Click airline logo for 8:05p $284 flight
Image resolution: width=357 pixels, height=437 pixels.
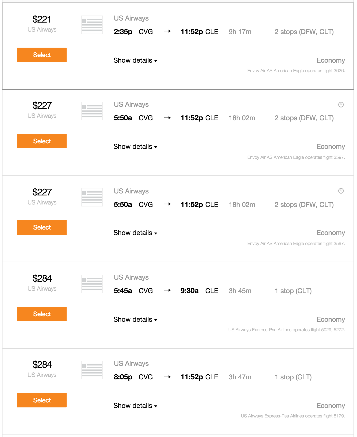(92, 370)
